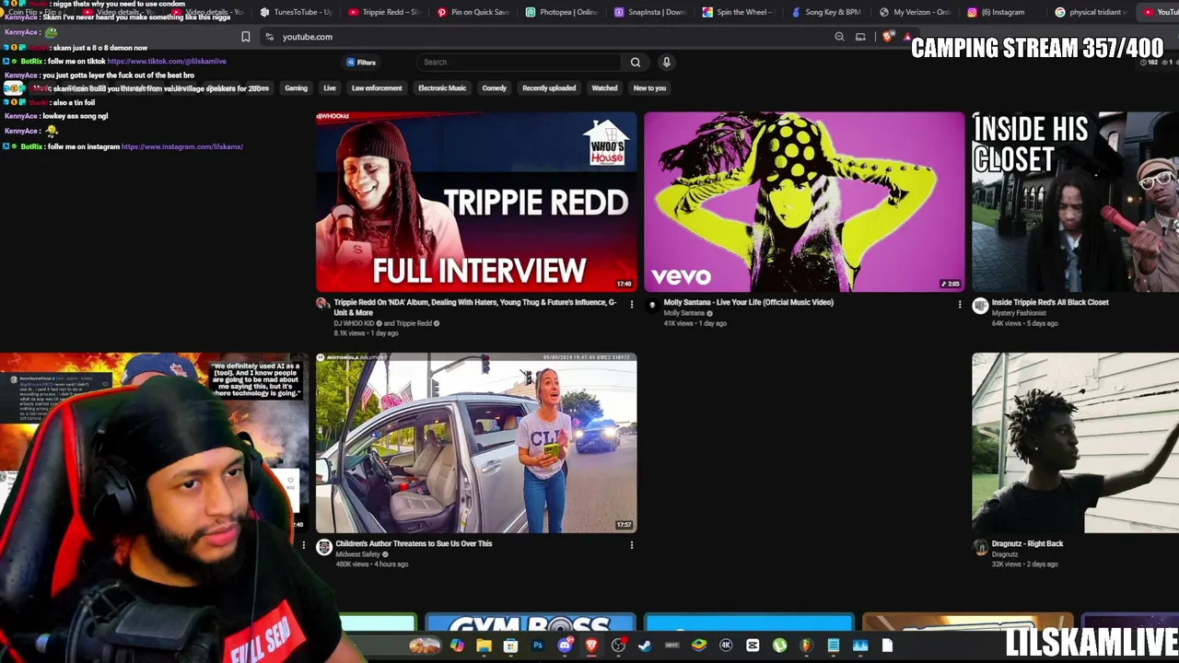Open DJ WHOO KID channel avatar
This screenshot has width=1179, height=663.
pos(322,304)
